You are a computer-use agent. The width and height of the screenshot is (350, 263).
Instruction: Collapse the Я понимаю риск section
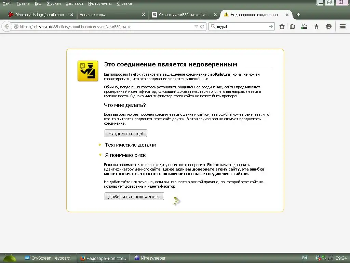click(x=125, y=155)
